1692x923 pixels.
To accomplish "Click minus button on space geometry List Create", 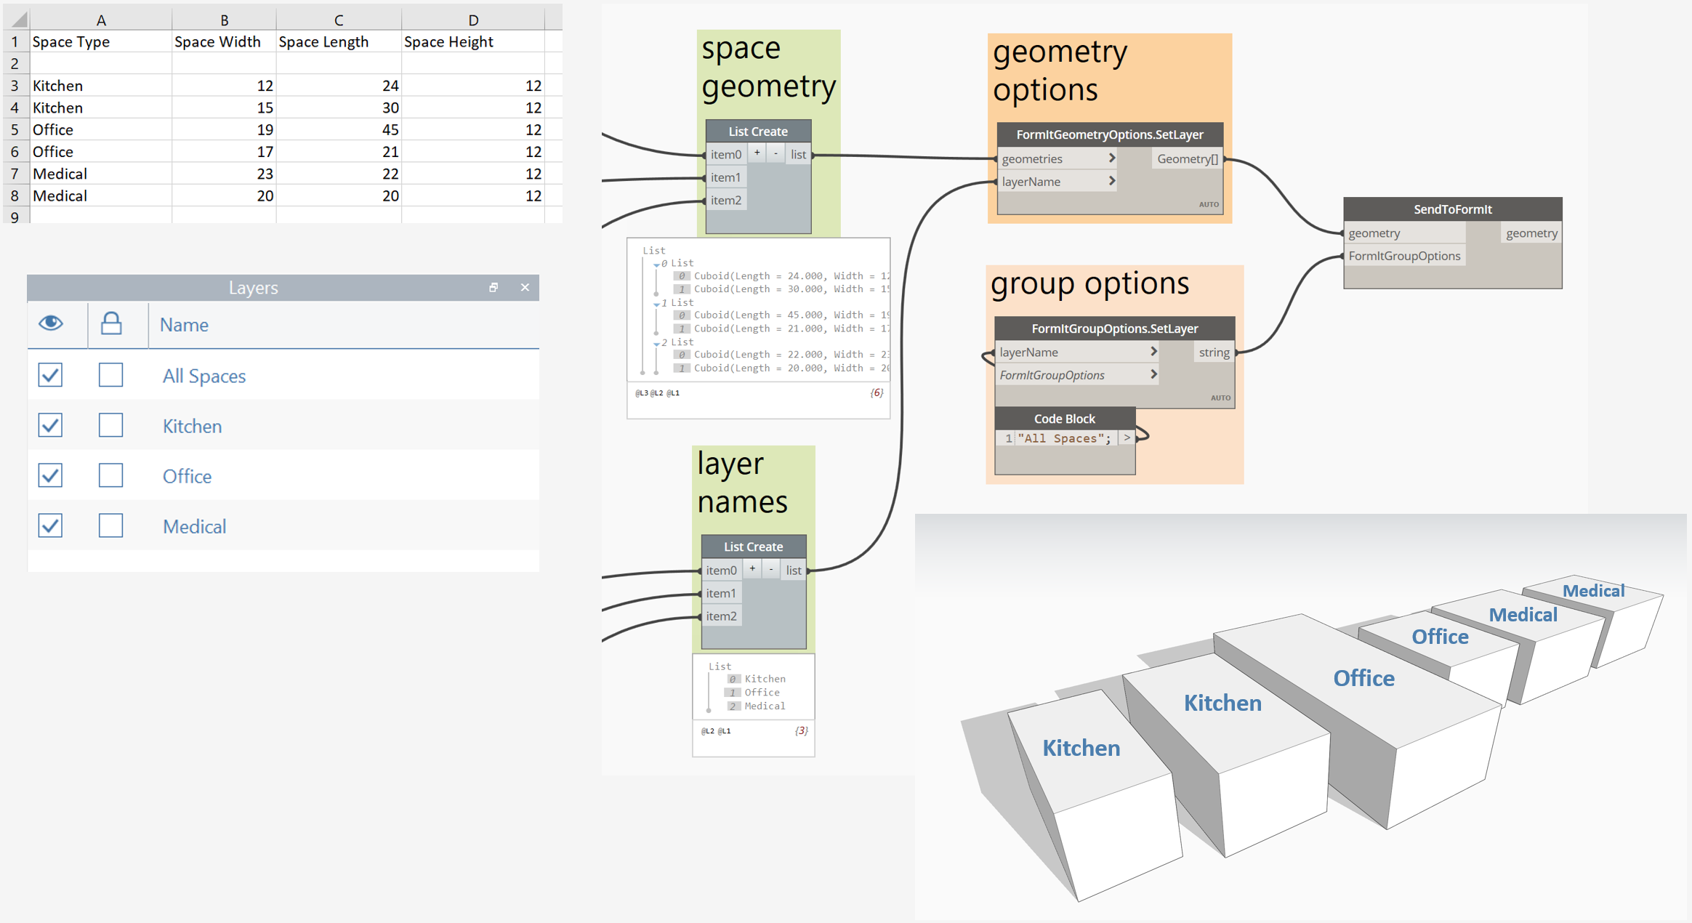I will point(775,153).
